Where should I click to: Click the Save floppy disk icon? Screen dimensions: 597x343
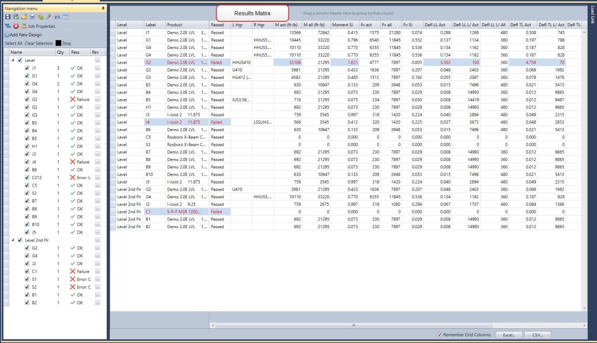pos(8,17)
